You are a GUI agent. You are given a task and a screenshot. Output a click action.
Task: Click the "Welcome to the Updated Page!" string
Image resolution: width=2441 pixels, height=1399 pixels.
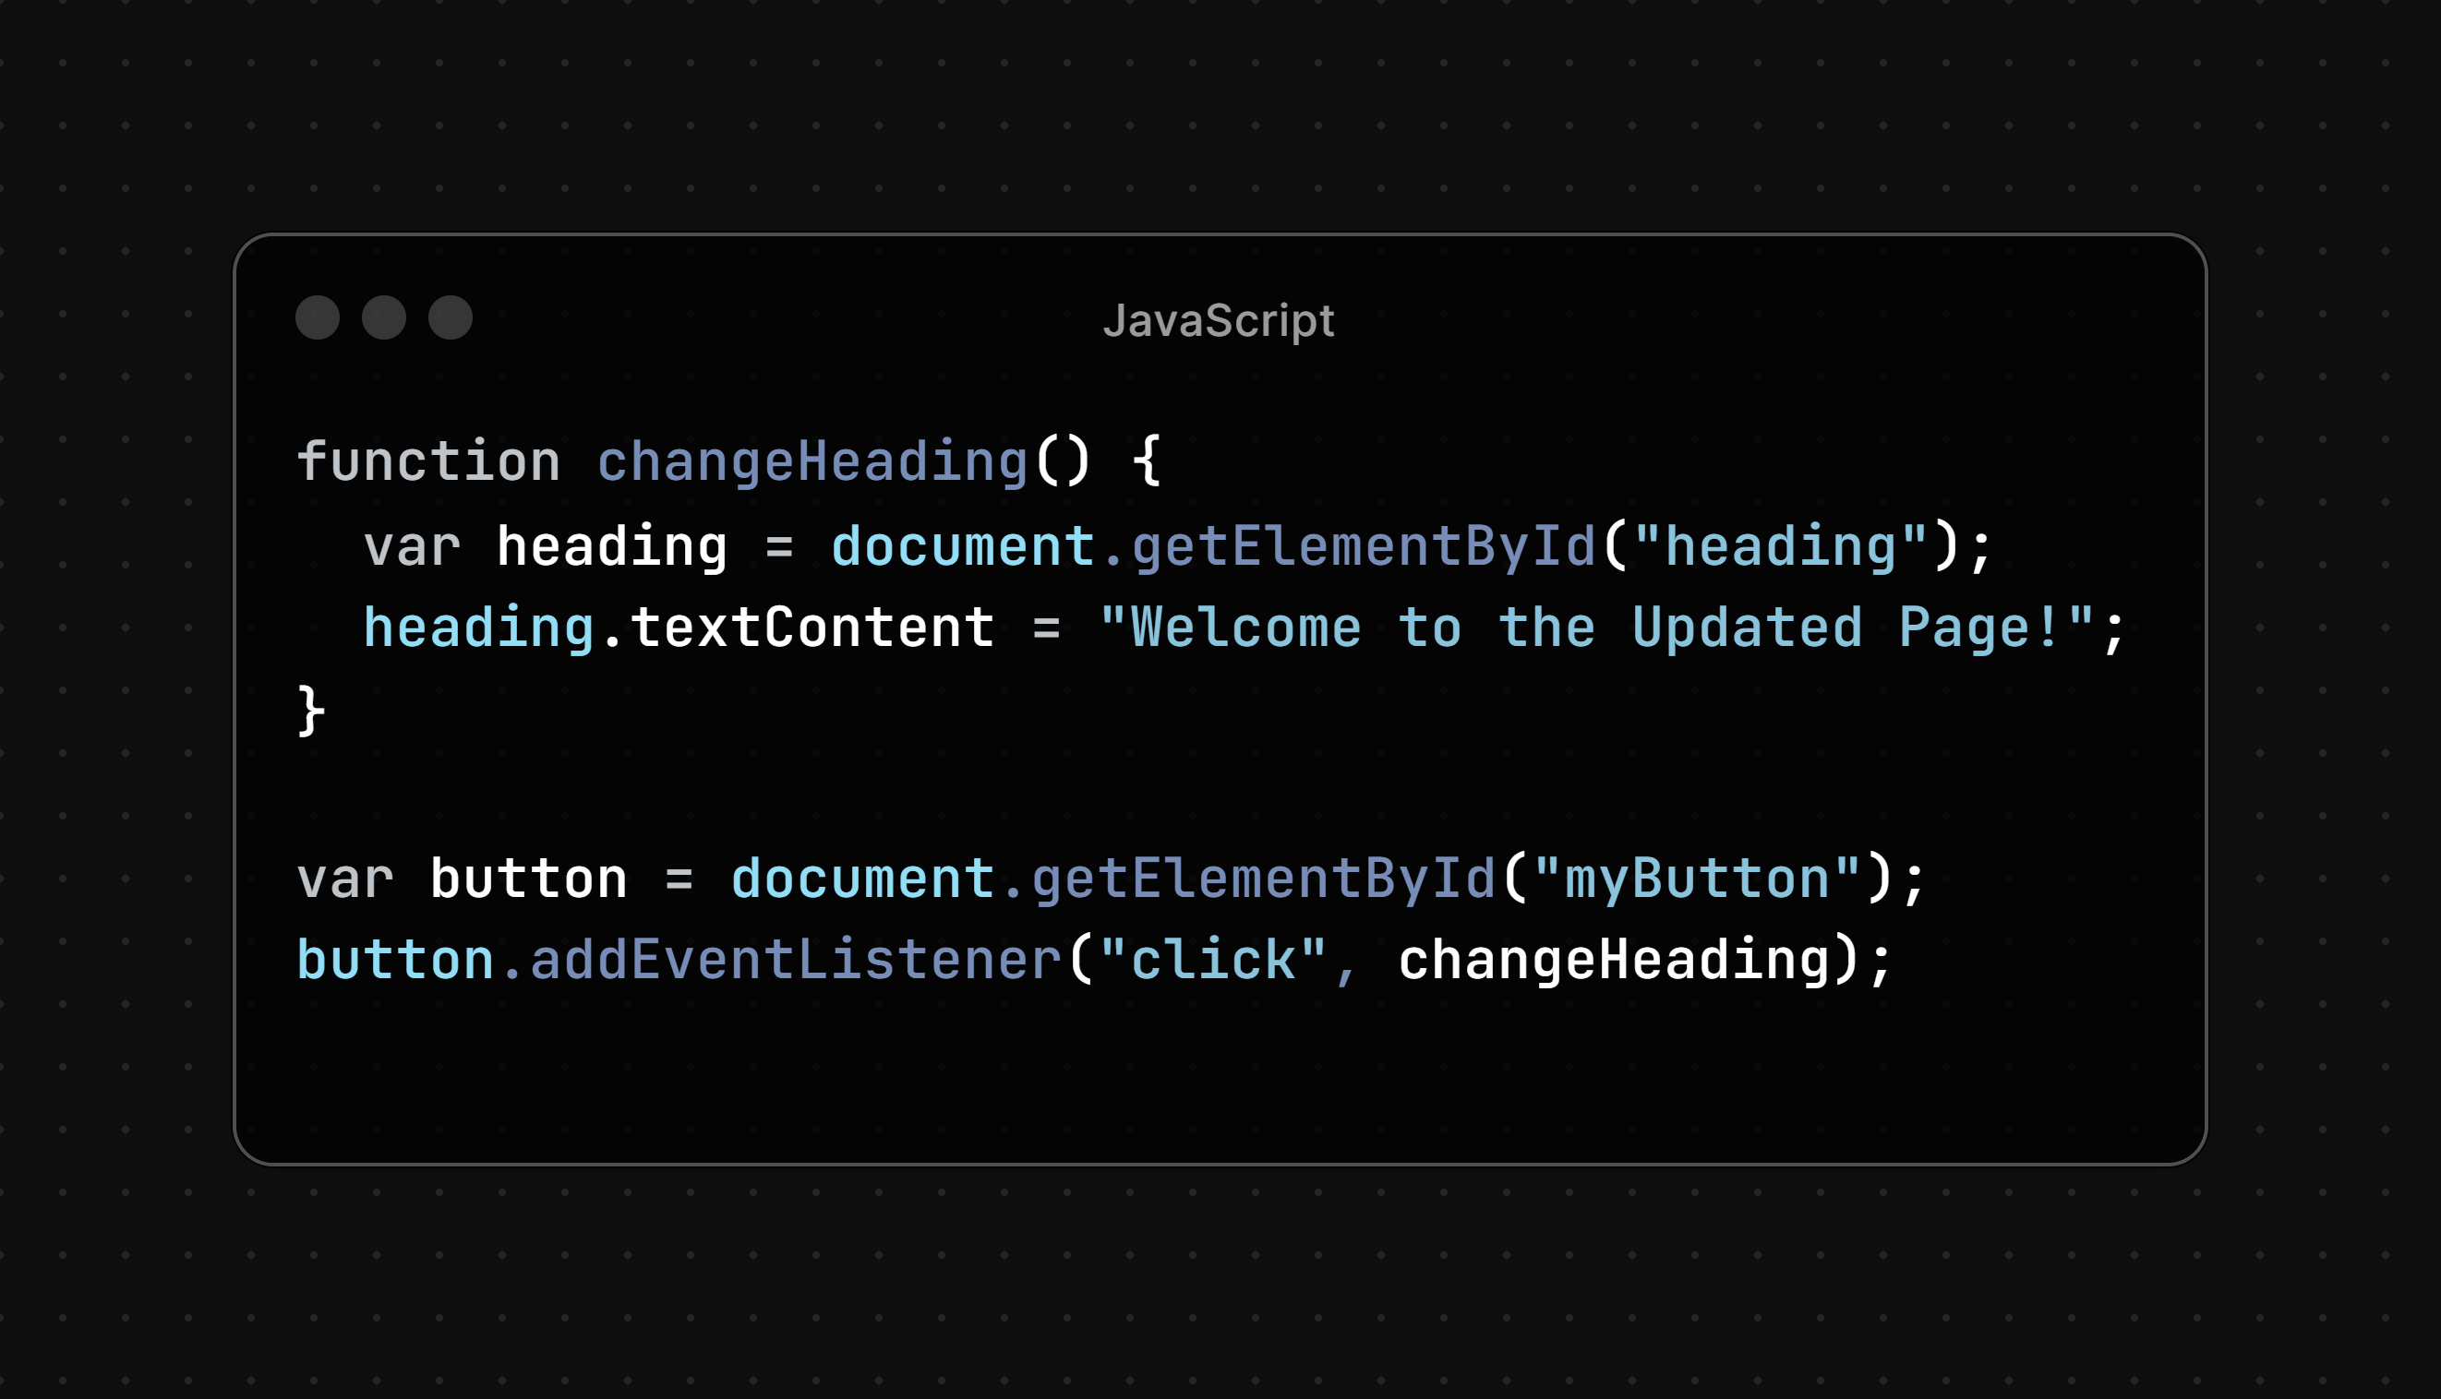tap(1596, 628)
